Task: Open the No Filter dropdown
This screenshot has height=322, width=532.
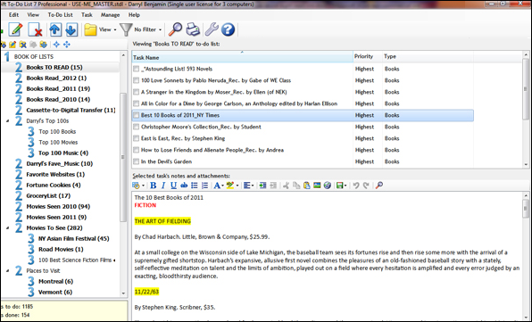Action: [x=141, y=29]
